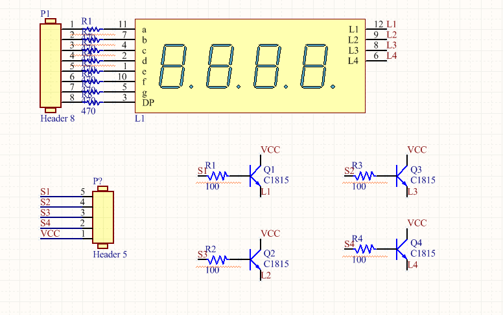Select the Header 5 connector body

click(102, 217)
